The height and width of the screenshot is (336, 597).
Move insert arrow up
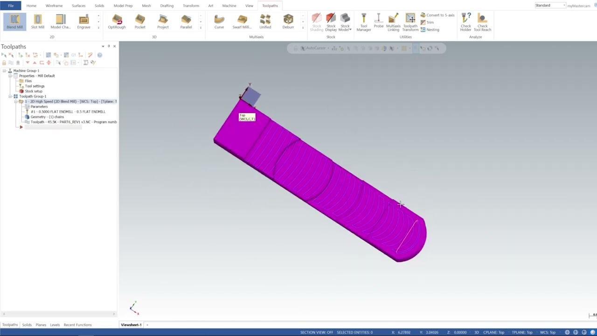tap(35, 63)
